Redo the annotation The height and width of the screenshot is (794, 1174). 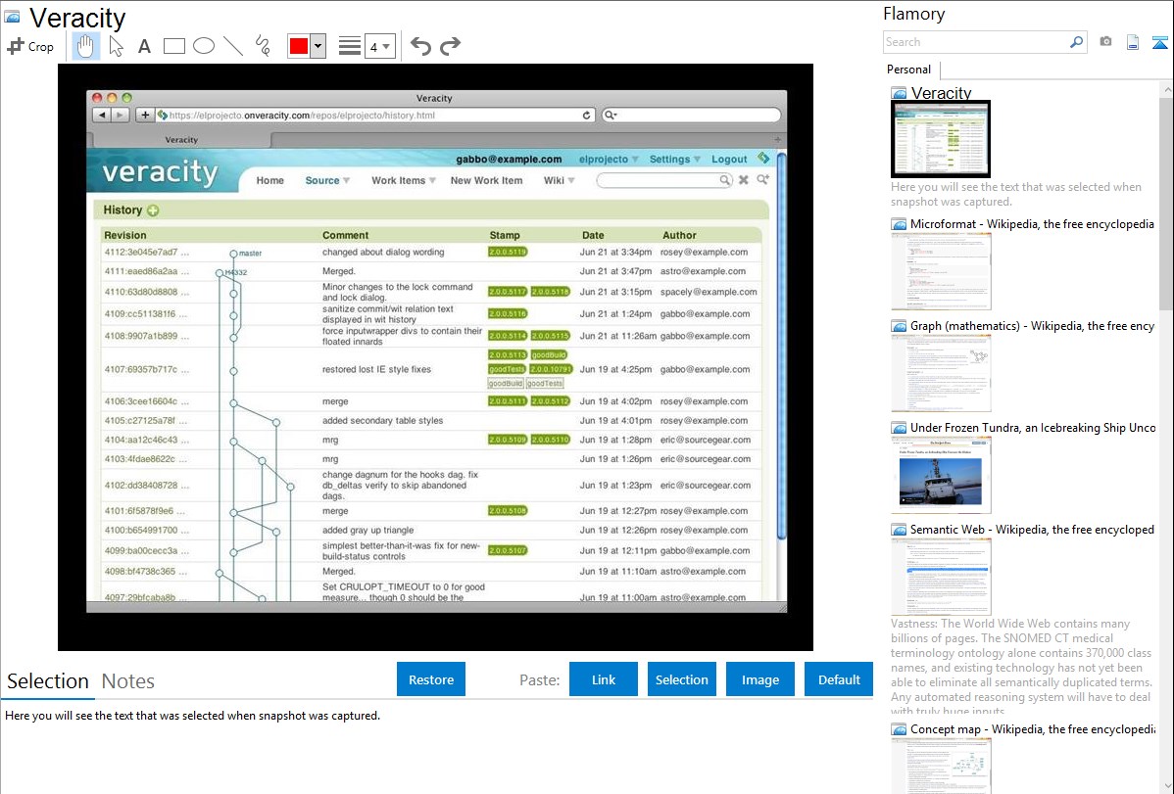(450, 46)
